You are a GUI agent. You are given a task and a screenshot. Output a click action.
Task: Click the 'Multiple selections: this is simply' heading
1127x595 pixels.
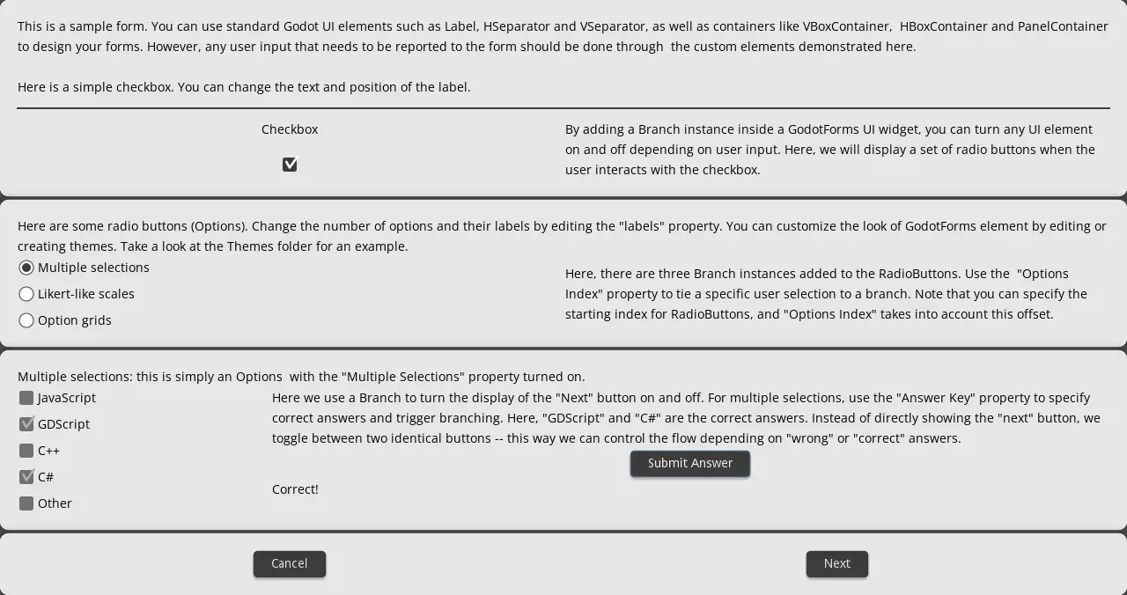click(301, 377)
